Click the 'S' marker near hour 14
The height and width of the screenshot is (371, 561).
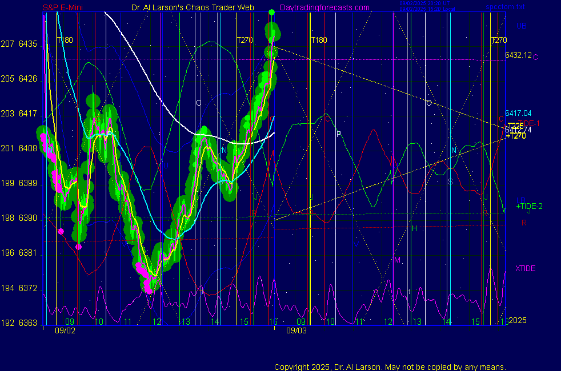pyautogui.click(x=450, y=182)
